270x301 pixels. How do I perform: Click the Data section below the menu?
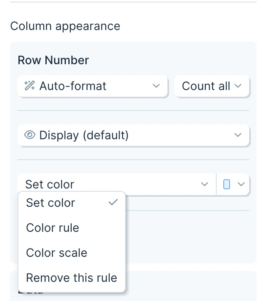tap(187, 288)
